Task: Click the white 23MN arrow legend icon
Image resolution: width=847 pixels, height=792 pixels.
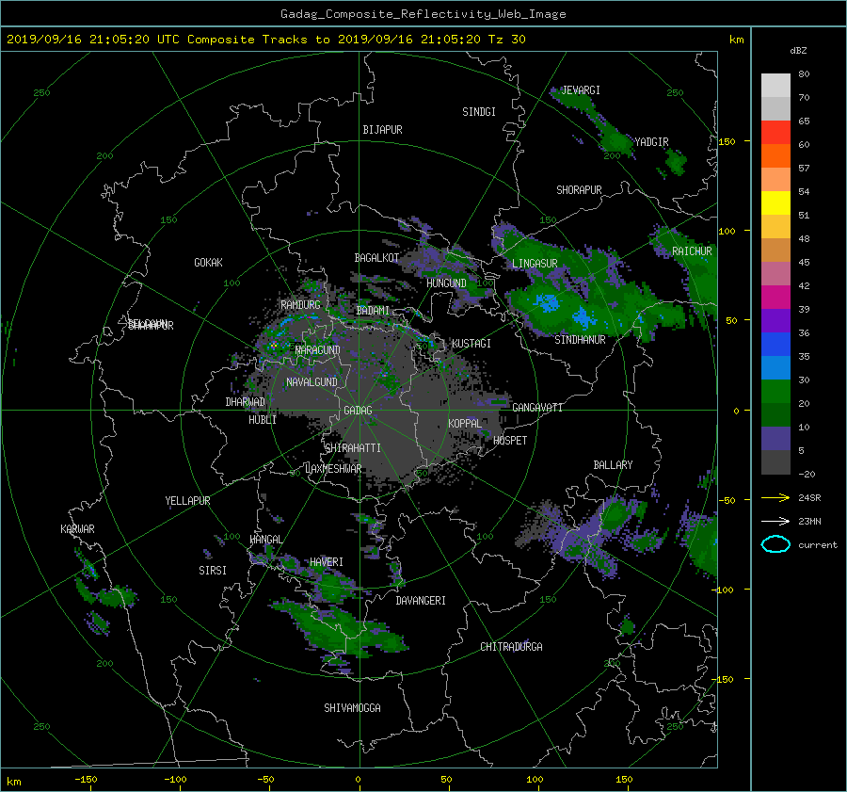Action: (x=775, y=521)
